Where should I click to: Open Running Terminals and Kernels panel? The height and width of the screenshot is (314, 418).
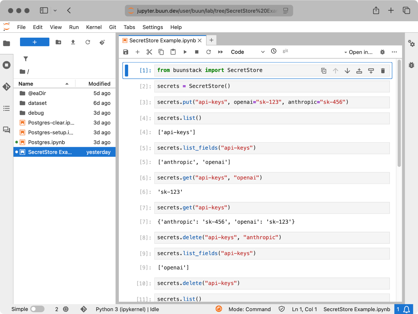(7, 65)
